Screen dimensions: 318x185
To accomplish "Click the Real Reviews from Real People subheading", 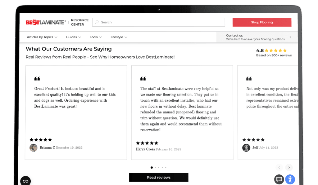I will (x=100, y=57).
